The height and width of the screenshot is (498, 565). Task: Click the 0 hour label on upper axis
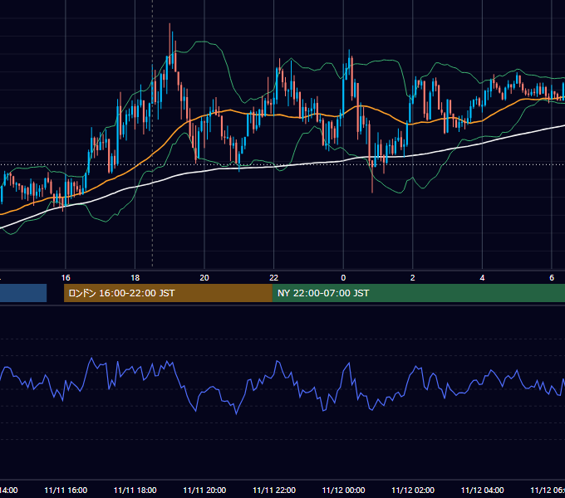tap(343, 278)
